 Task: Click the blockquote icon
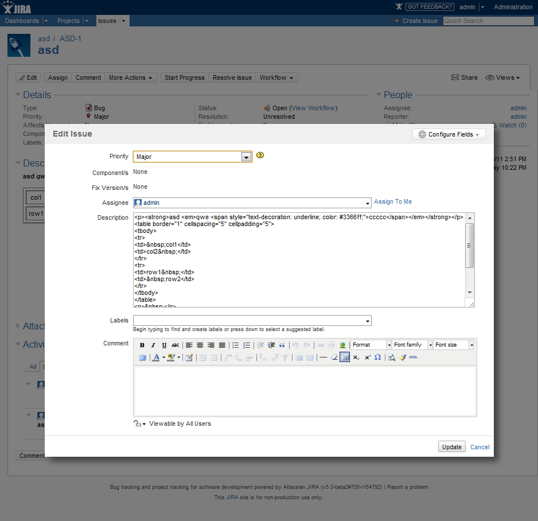tap(282, 345)
